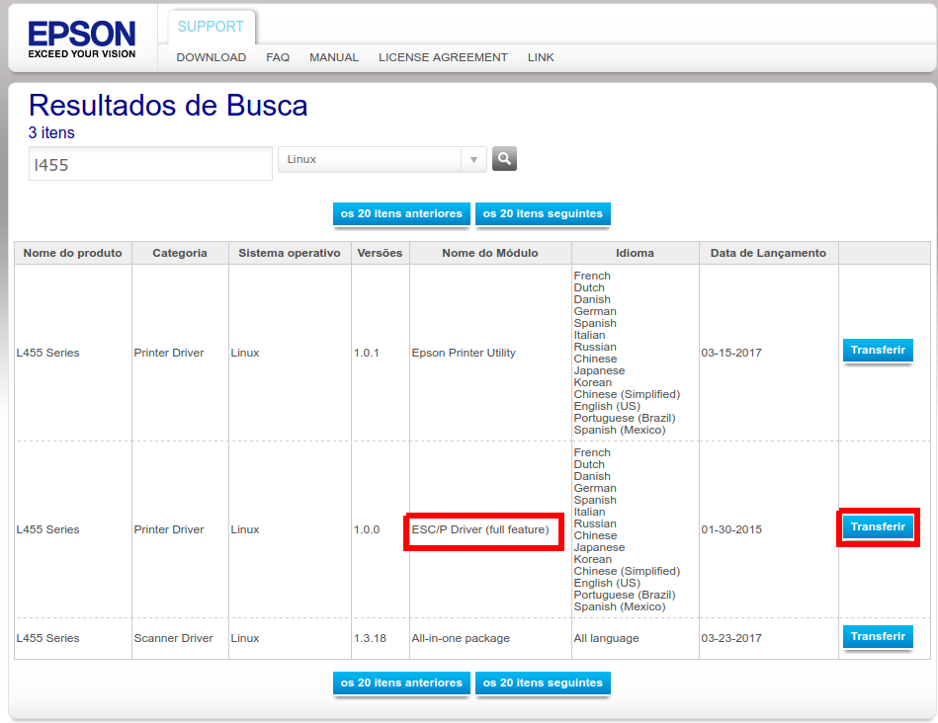Screen dimensions: 938x723
Task: Click 'Categoria' column header
Action: 180,253
